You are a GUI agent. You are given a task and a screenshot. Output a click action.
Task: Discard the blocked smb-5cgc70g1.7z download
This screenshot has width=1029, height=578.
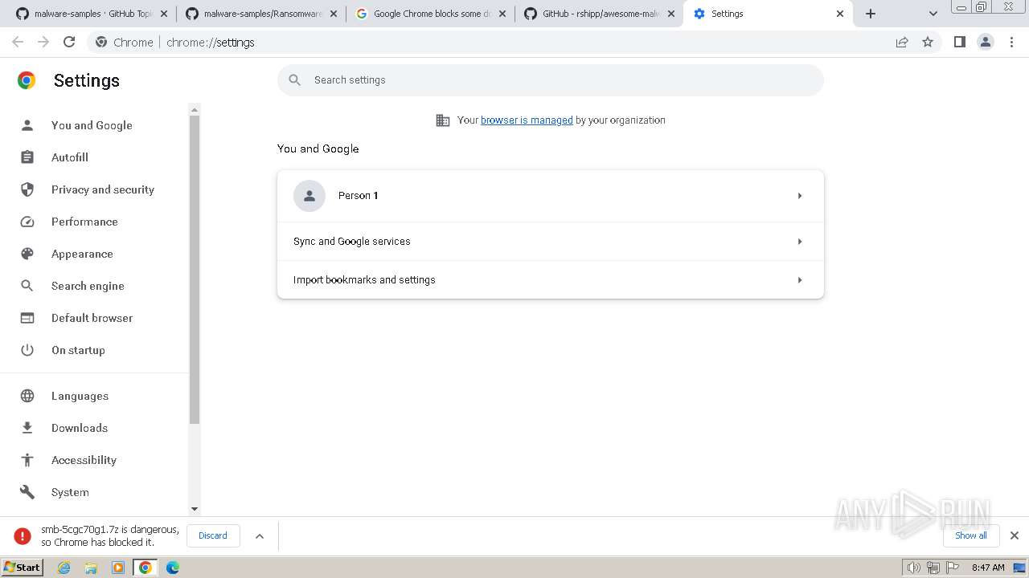point(213,535)
